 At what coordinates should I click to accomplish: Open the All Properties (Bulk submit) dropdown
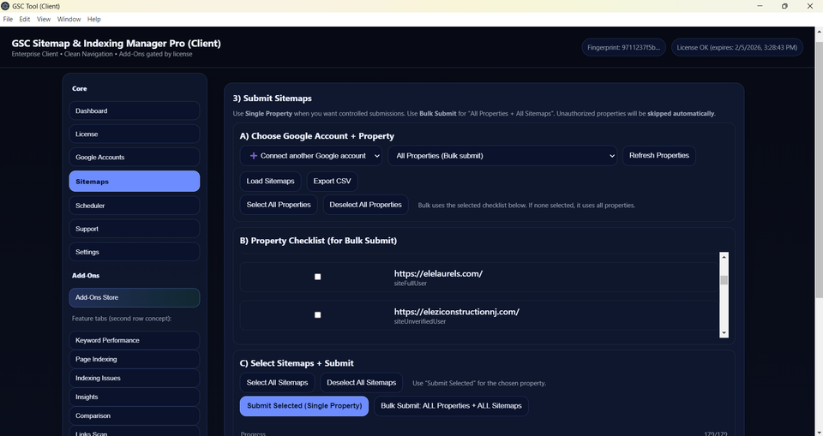point(504,156)
